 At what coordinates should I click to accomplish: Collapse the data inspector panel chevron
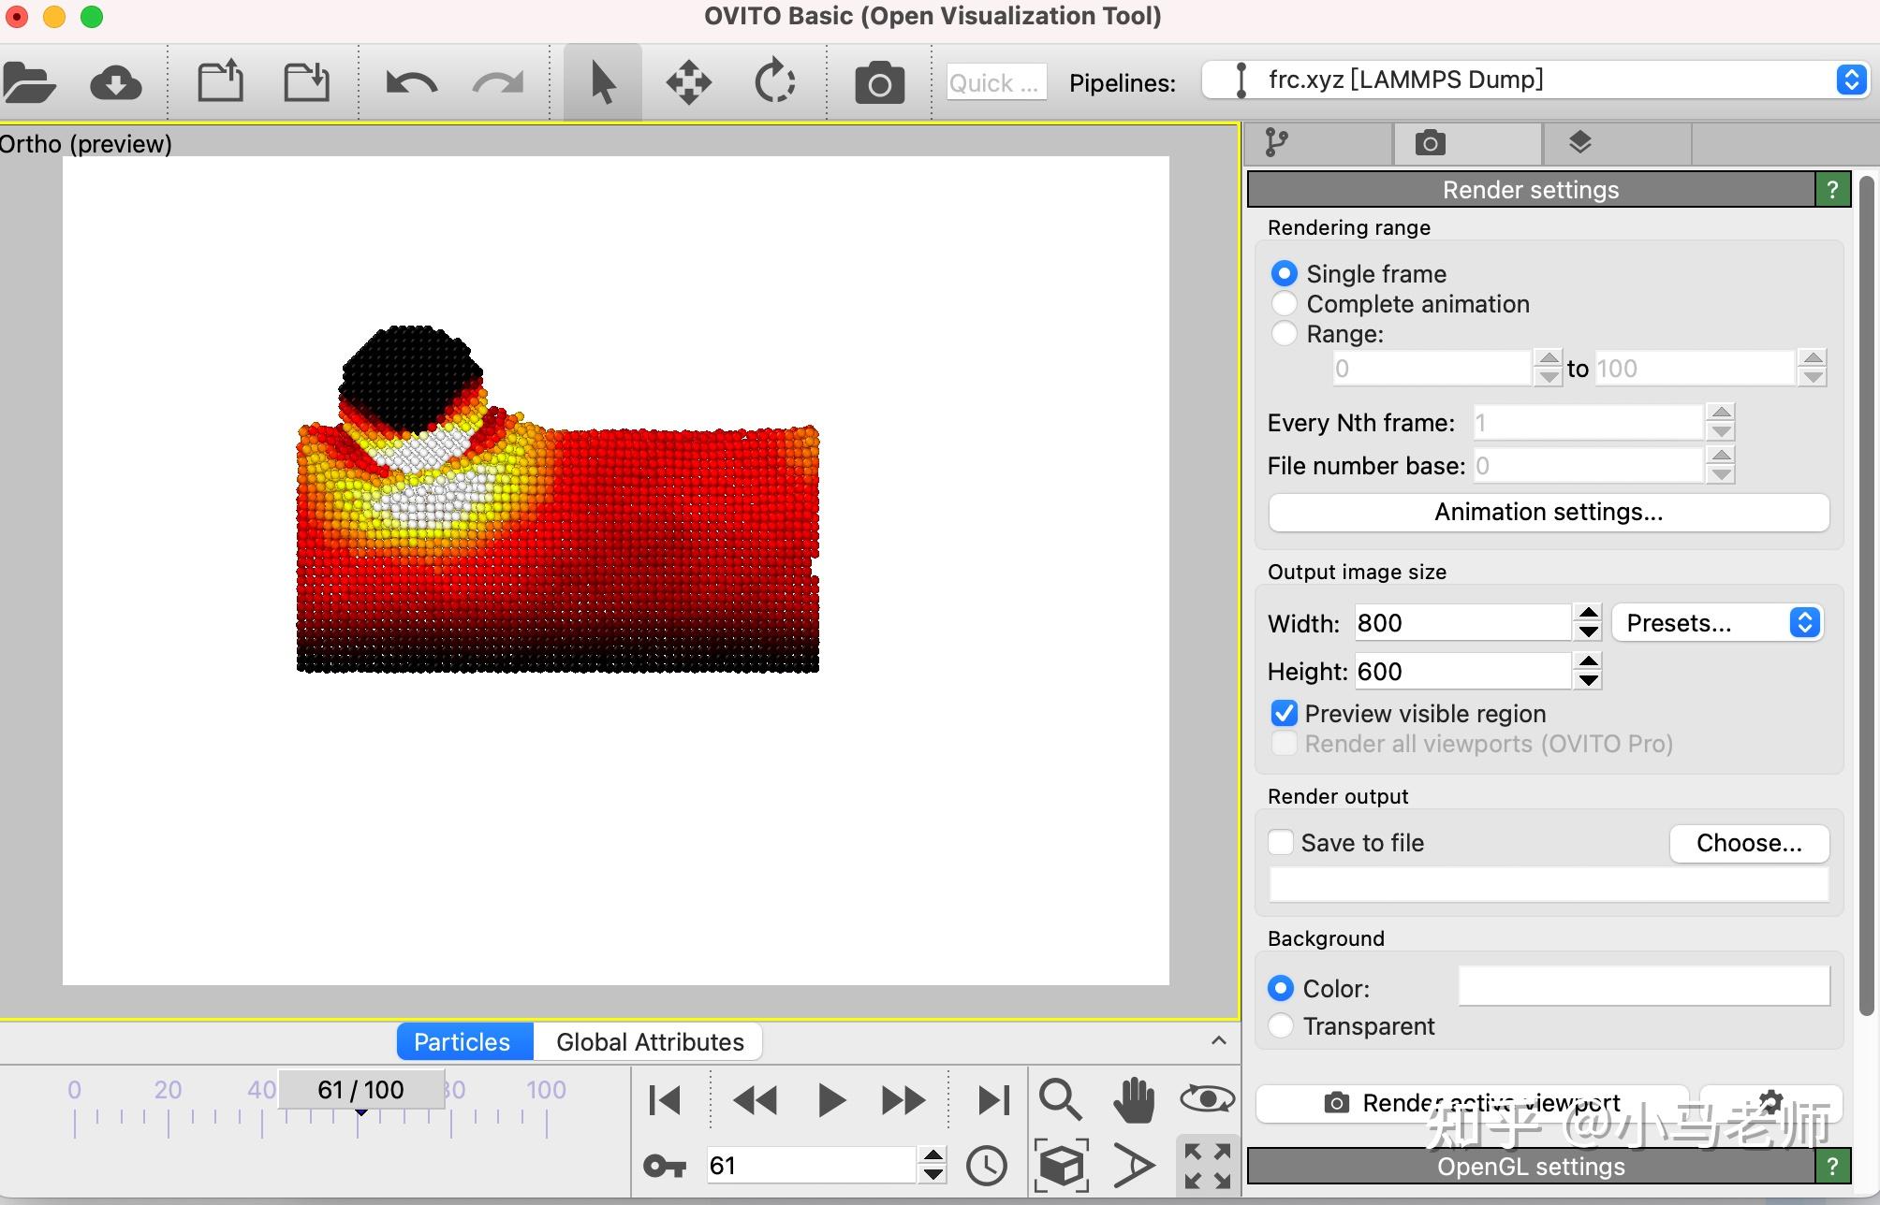(1218, 1041)
